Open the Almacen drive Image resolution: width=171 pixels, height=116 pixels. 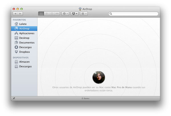click(x=24, y=62)
